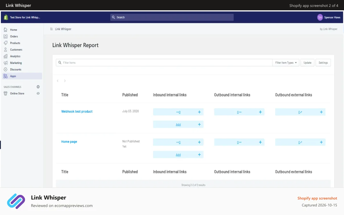Click the Apps grid icon
The width and height of the screenshot is (344, 215).
point(5,76)
